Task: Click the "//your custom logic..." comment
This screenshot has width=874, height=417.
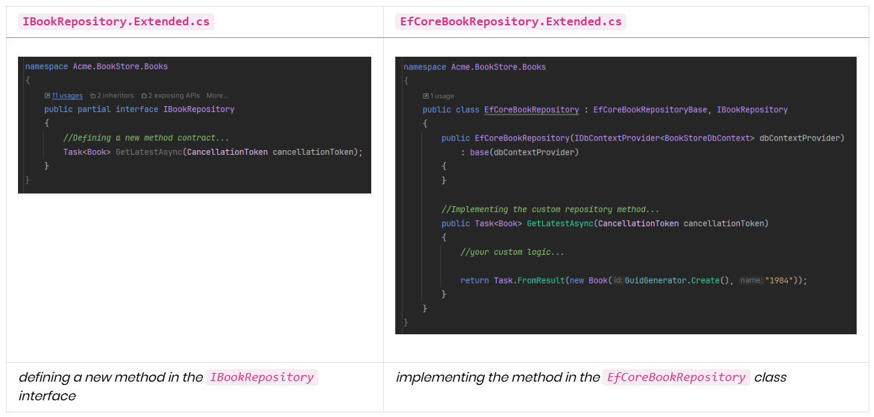Action: pyautogui.click(x=513, y=252)
